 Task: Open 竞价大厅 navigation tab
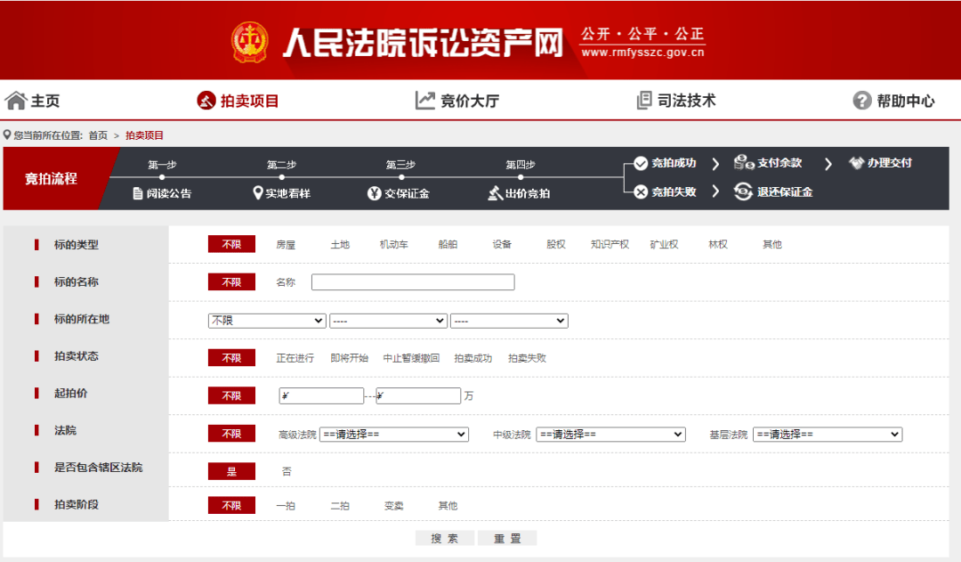470,101
